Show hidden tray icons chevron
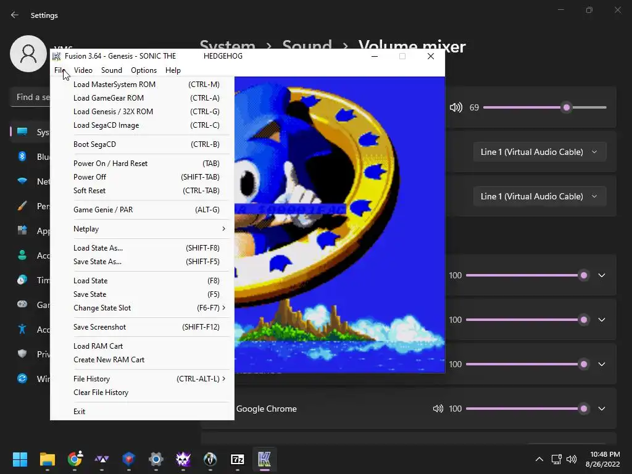Image resolution: width=632 pixels, height=474 pixels. 539,459
